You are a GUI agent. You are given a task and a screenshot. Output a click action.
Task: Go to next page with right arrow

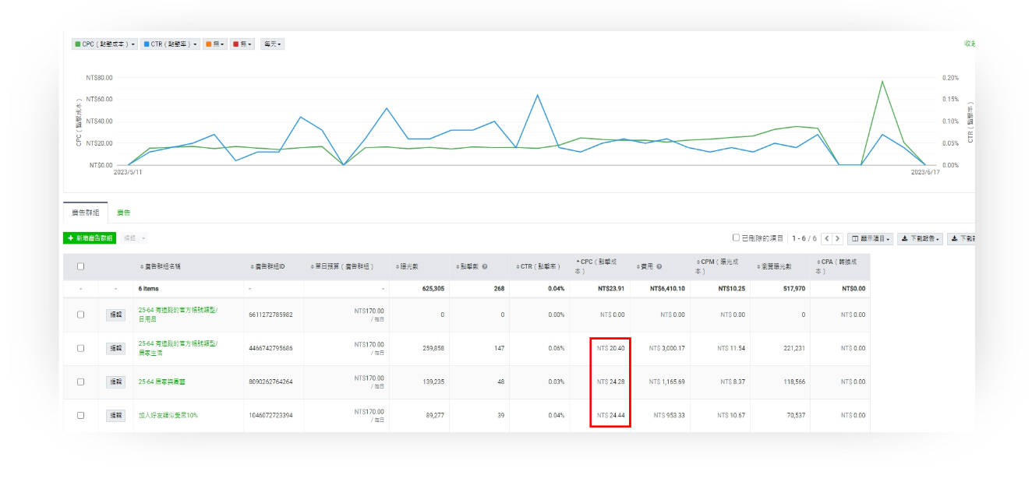click(x=838, y=238)
